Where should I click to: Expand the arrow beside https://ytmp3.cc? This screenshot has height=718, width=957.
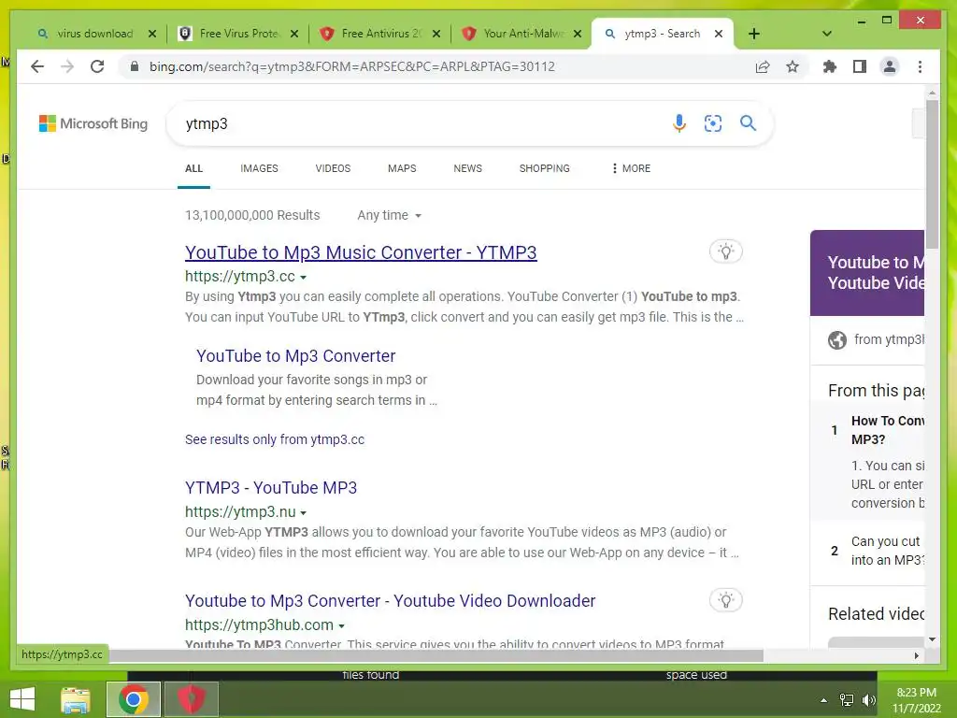tap(304, 277)
